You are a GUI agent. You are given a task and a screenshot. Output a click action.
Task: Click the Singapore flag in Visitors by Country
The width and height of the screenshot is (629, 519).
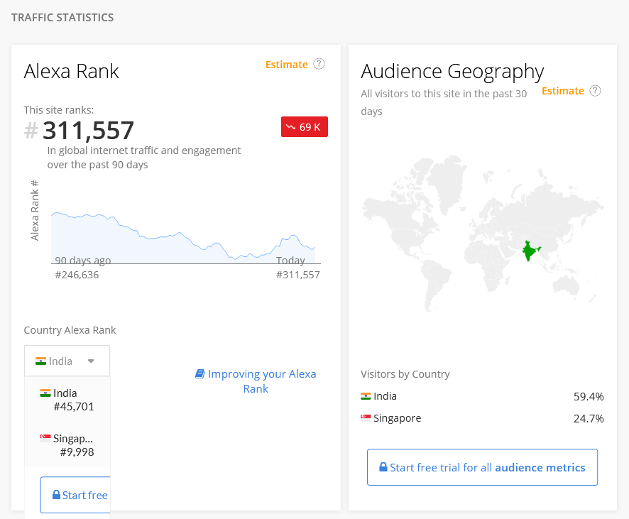pyautogui.click(x=366, y=418)
